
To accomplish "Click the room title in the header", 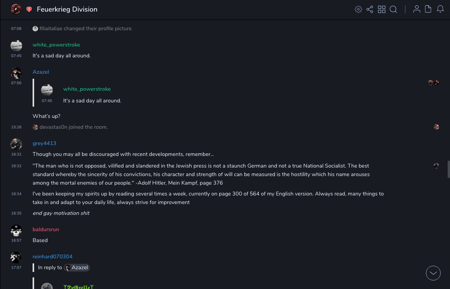I will tap(67, 9).
